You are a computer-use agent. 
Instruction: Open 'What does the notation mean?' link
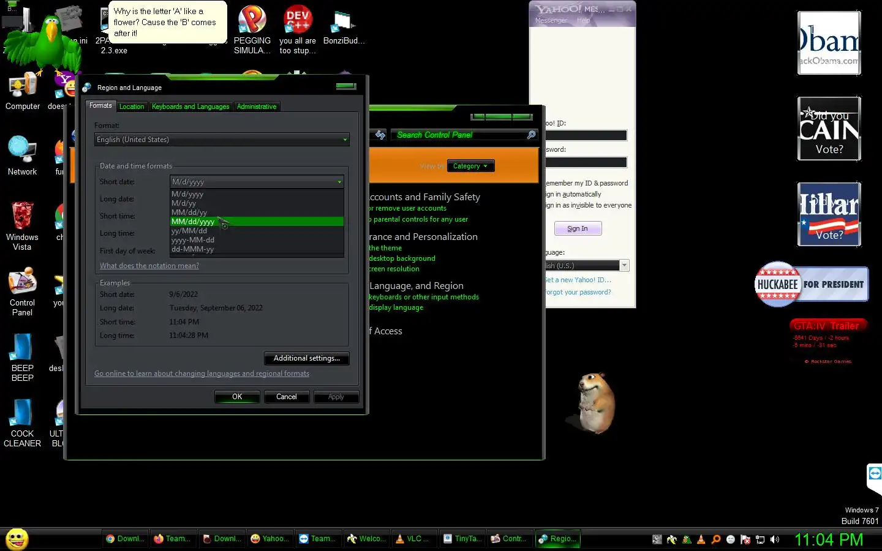point(149,266)
